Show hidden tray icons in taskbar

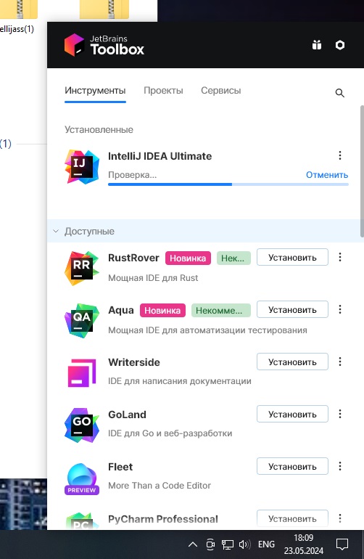[192, 544]
